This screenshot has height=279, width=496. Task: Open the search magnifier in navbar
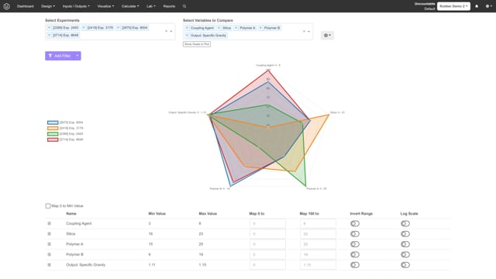tap(184, 6)
